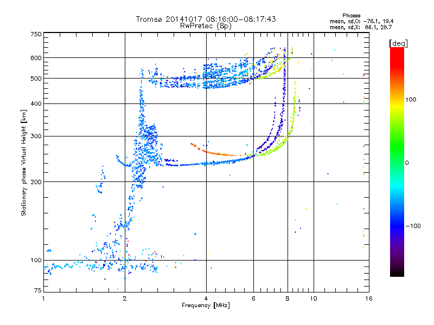This screenshot has height=325, width=434.
Task: Click the y-axis tick label '600'
Action: tap(36, 58)
